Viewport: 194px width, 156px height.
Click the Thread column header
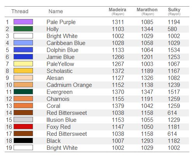(20, 11)
